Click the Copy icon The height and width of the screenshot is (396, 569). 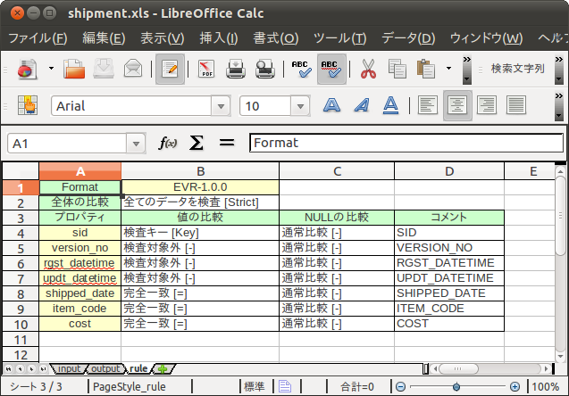click(397, 69)
